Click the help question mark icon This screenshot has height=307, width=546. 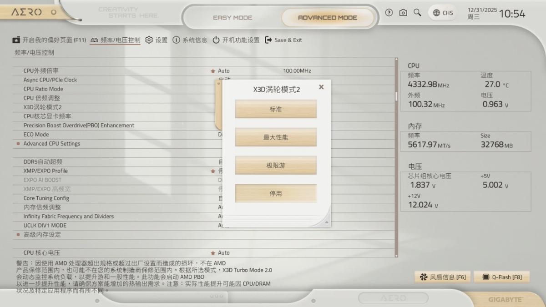389,13
